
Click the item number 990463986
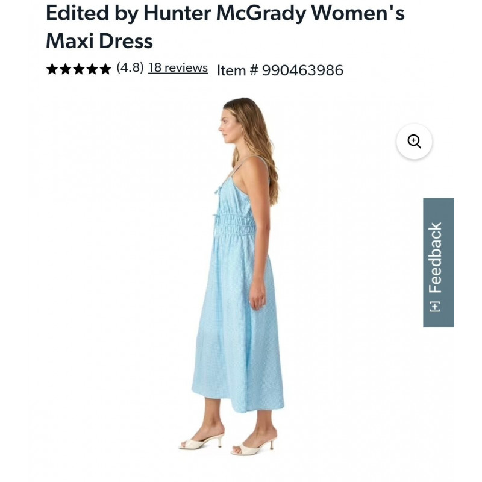302,70
